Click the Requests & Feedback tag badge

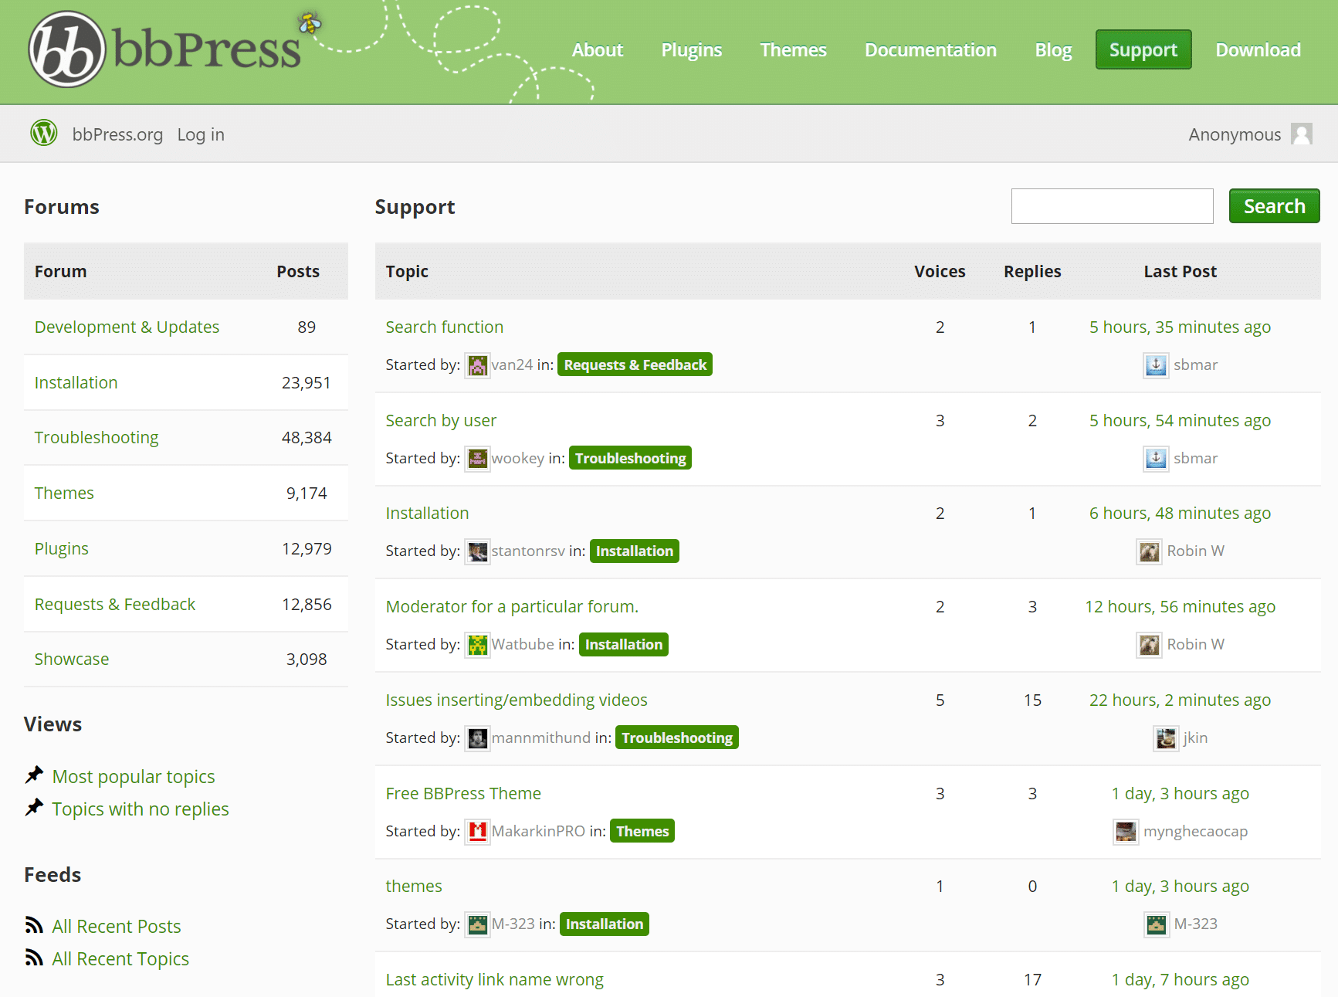[x=635, y=364]
